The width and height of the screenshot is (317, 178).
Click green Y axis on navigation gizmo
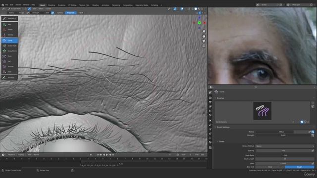coord(199,23)
